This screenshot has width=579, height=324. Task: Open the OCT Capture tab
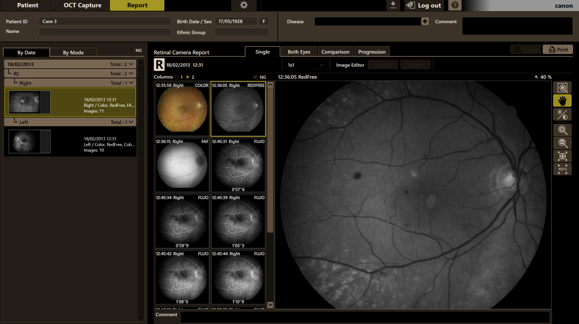pos(82,5)
